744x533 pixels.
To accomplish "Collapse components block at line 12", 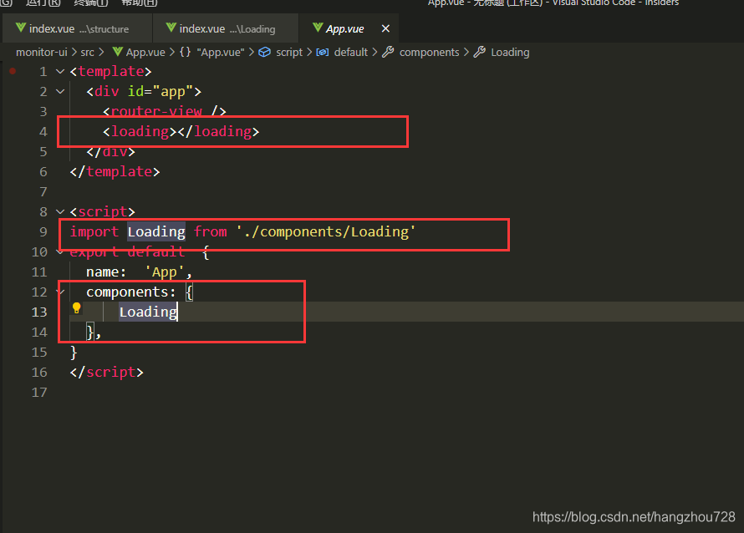I will pyautogui.click(x=62, y=292).
